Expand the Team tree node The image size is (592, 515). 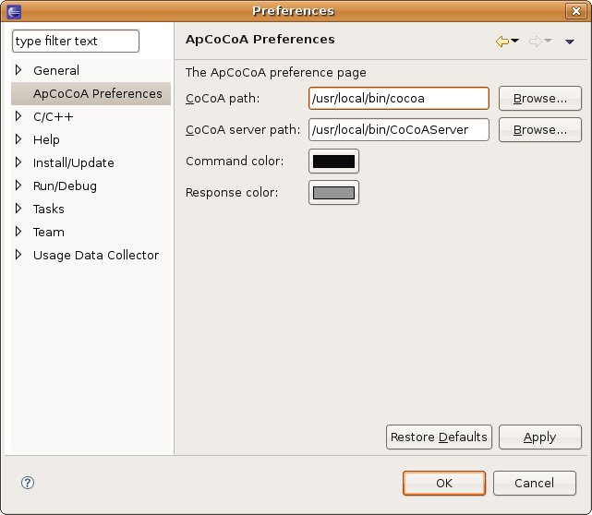tap(18, 232)
